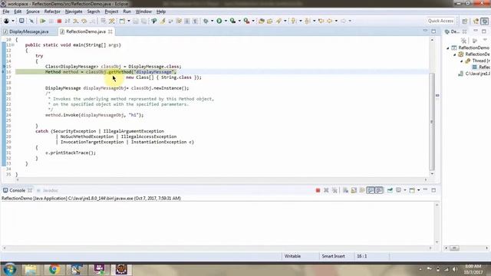Click the Run with Coverage icon
491x276 pixels.
click(232, 21)
